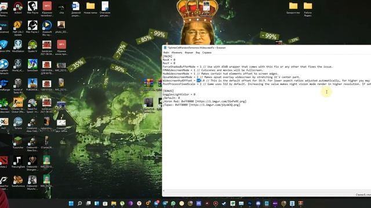Image resolution: width=371 pixels, height=208 pixels.
Task: Select the Transformice desktop shortcut
Action: [x=18, y=181]
